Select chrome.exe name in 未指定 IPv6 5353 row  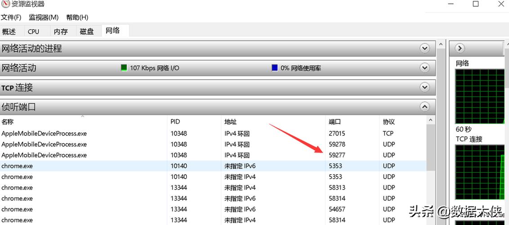point(17,166)
